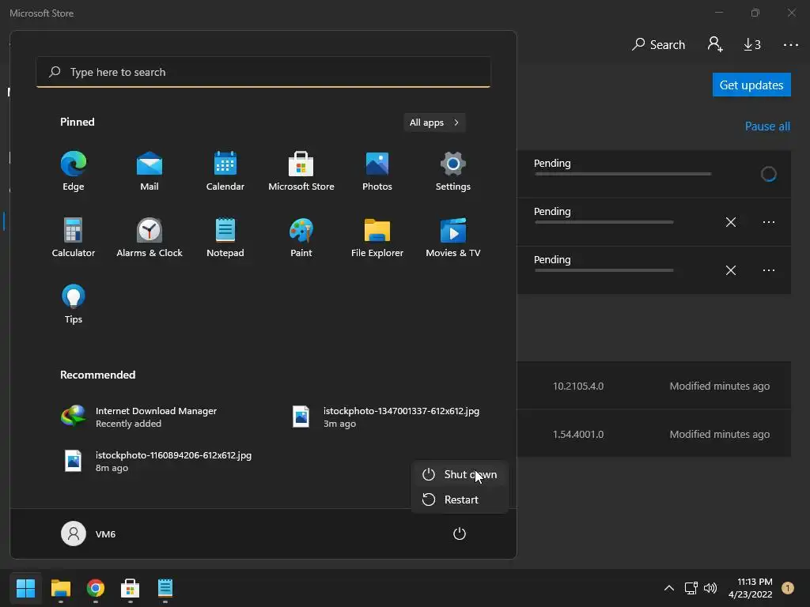Viewport: 810px width, 607px height.
Task: Click Get updates button in Store
Action: (x=751, y=85)
